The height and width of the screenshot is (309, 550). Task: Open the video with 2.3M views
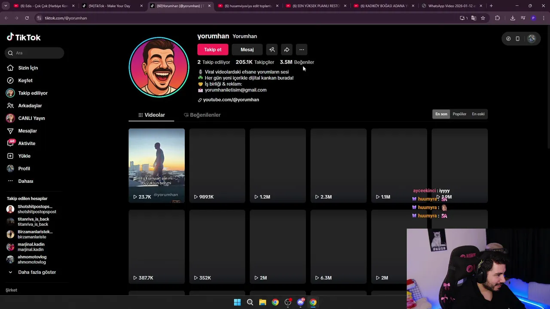coord(338,165)
